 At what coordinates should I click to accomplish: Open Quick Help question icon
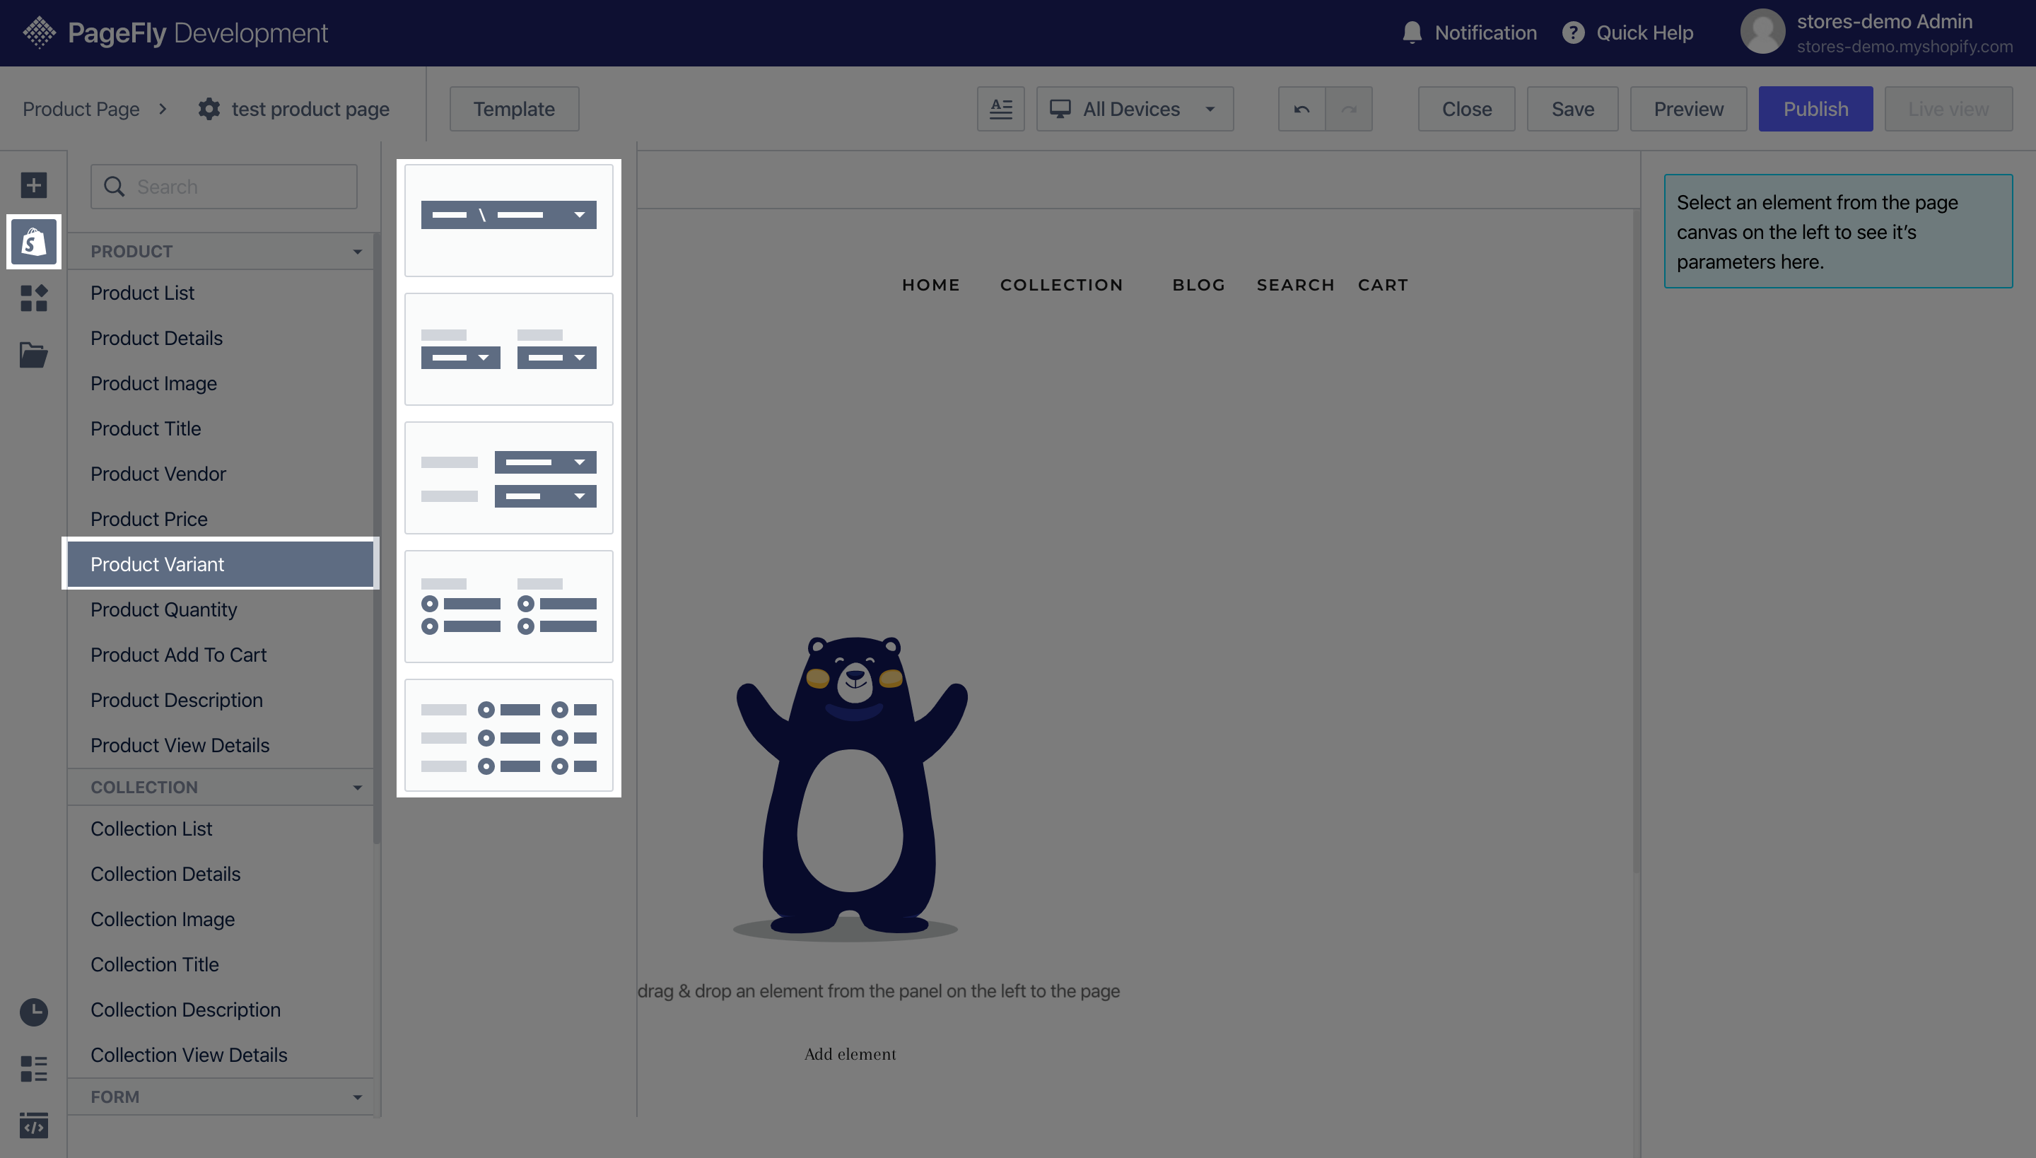click(x=1573, y=33)
